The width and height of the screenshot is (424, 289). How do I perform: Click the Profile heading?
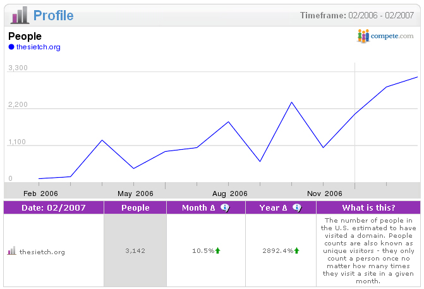[x=53, y=15]
